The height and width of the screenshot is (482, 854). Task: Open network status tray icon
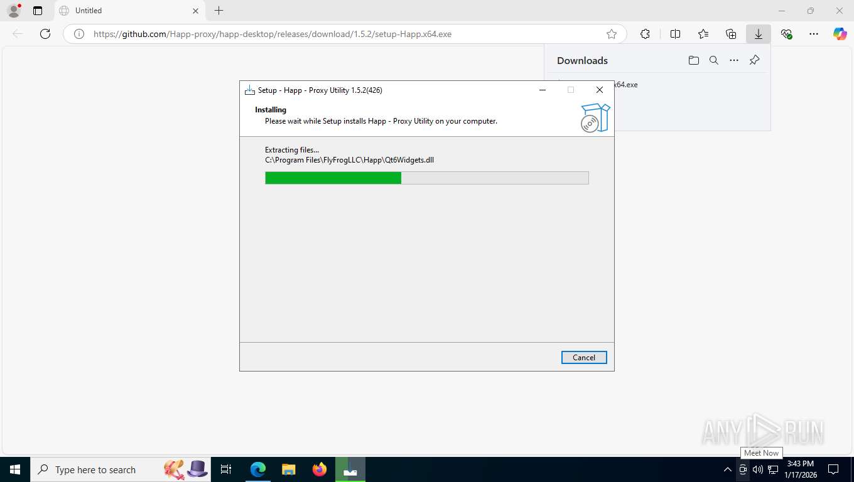point(773,469)
